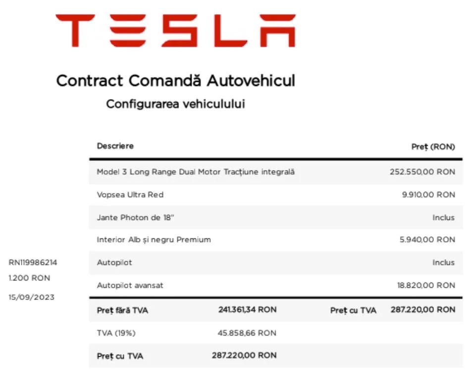
Task: Click the red Tesla logo
Action: pos(175,31)
